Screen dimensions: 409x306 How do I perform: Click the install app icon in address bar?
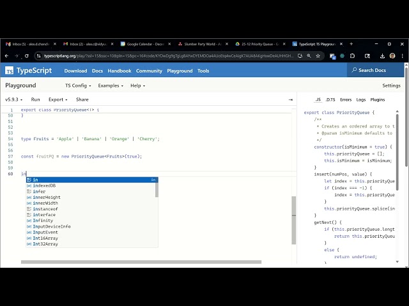click(300, 56)
